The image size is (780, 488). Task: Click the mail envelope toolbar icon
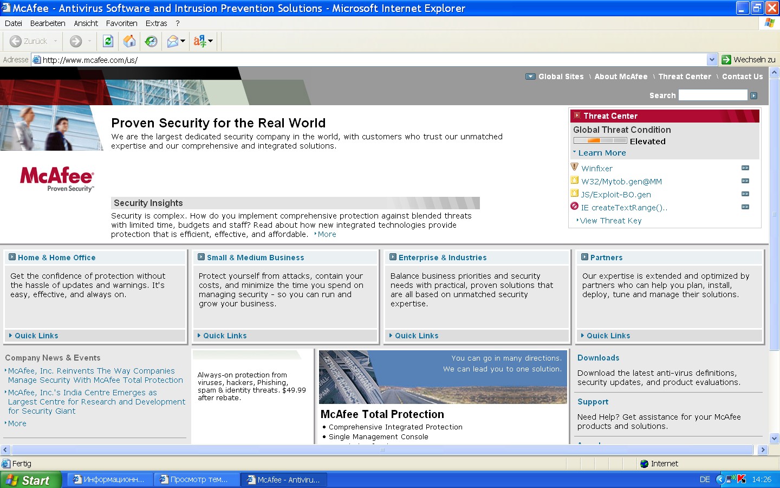[173, 41]
